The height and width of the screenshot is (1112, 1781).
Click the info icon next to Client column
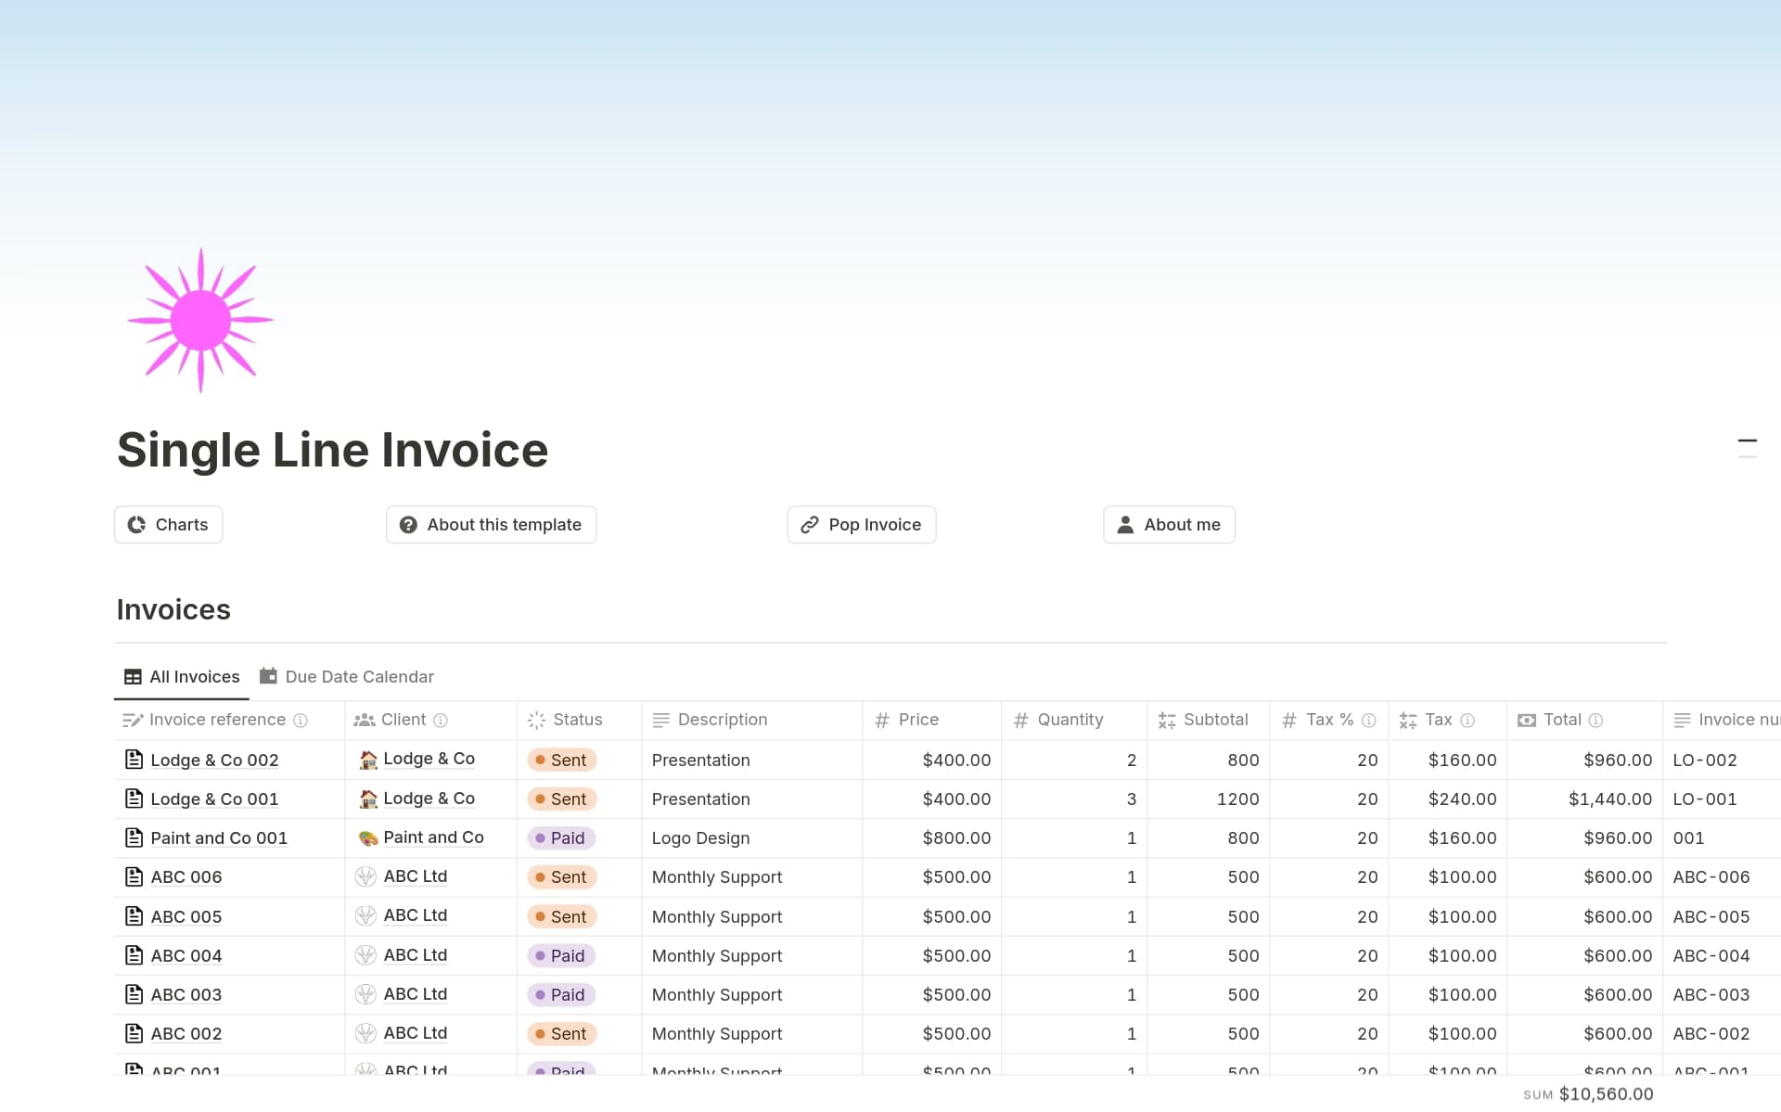pyautogui.click(x=442, y=720)
